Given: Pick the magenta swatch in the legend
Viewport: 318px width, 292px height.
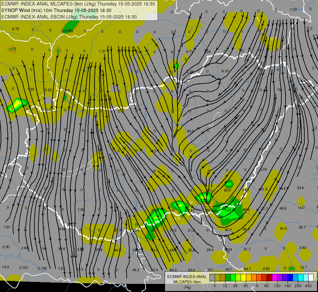Looking at the screenshot, I should click(274, 277).
